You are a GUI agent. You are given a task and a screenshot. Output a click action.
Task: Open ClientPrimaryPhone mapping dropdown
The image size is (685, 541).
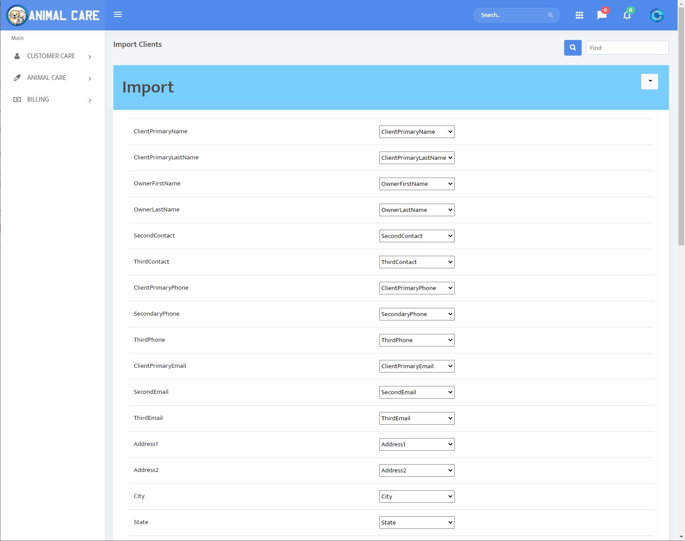click(417, 288)
